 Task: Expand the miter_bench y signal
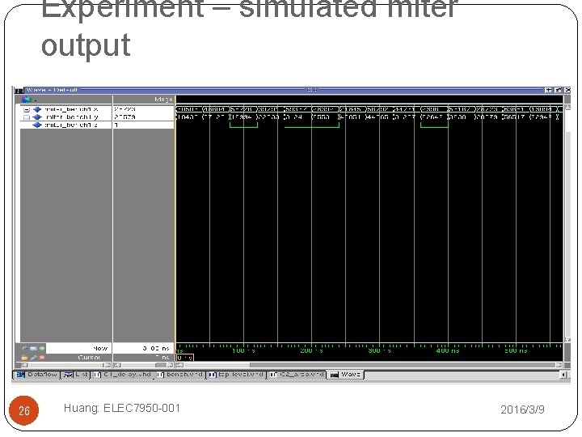click(x=27, y=117)
